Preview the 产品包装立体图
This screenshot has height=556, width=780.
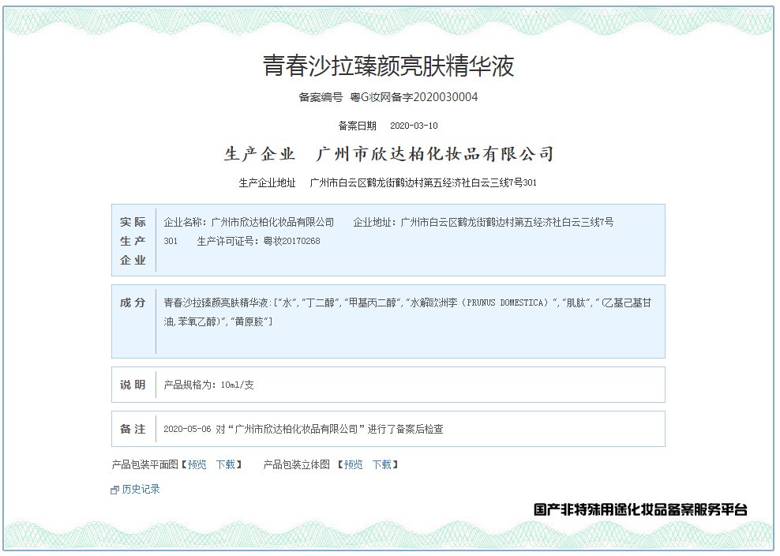tap(353, 464)
